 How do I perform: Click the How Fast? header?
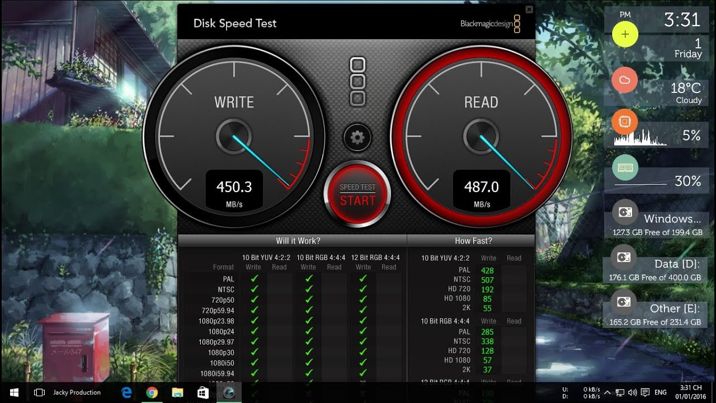click(473, 241)
